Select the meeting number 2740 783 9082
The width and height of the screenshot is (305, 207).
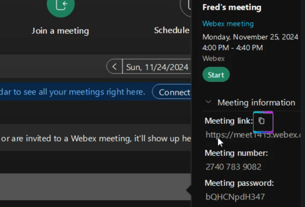(x=233, y=167)
